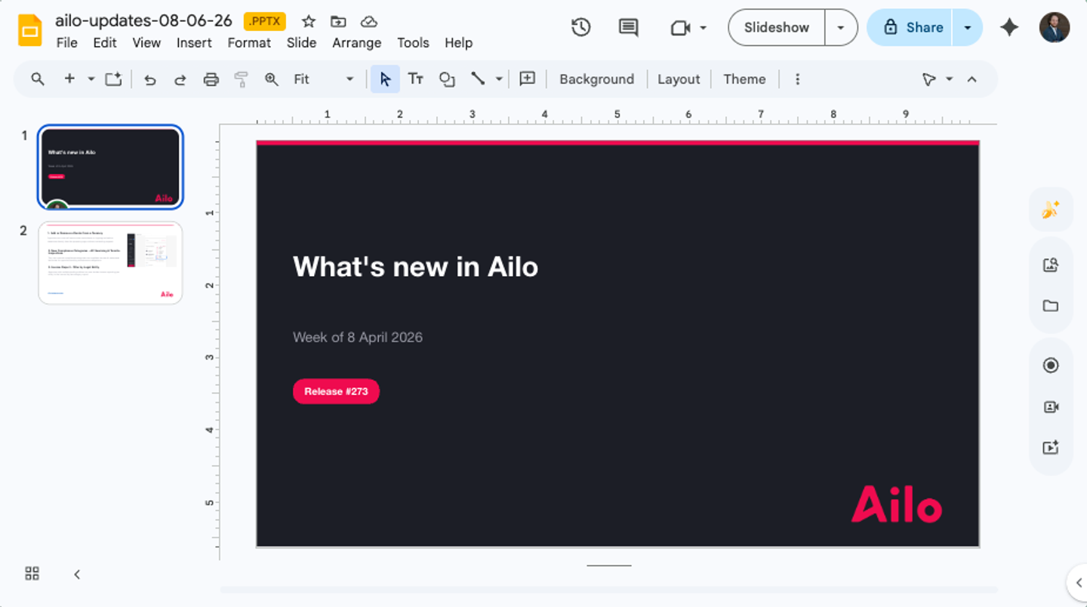The height and width of the screenshot is (607, 1087).
Task: Select the "What's new in Ailo" title
Action: pyautogui.click(x=415, y=267)
